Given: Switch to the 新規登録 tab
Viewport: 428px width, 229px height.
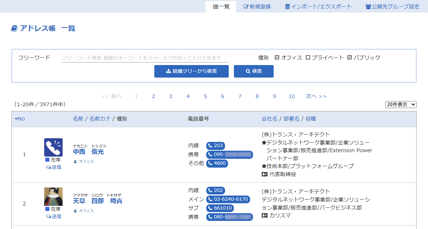Looking at the screenshot, I should click(x=257, y=7).
